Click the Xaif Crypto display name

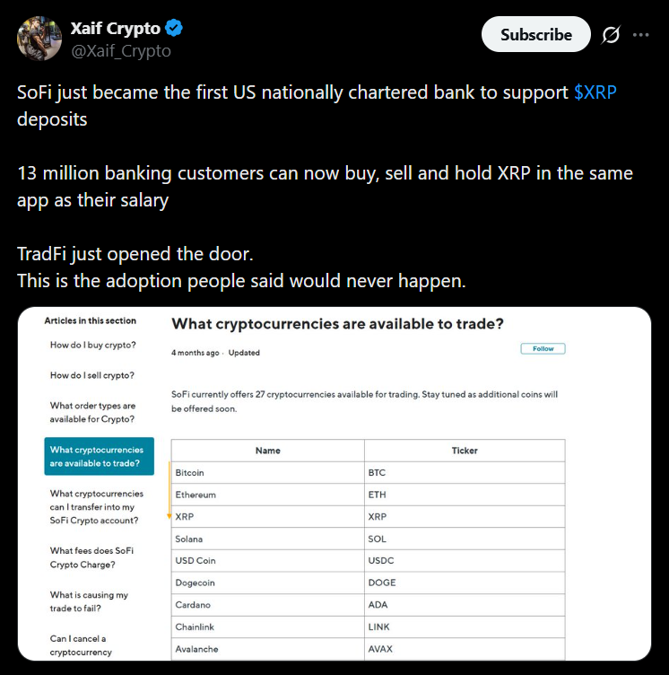pyautogui.click(x=116, y=29)
